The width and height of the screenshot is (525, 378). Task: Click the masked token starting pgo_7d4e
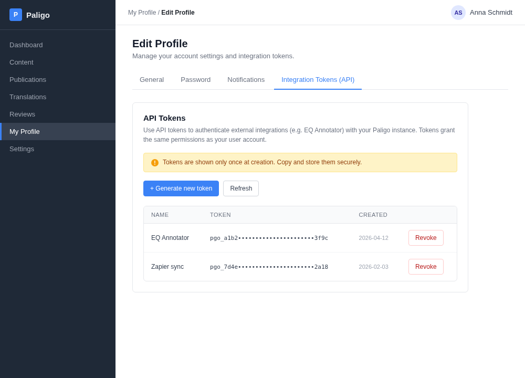coord(269,267)
